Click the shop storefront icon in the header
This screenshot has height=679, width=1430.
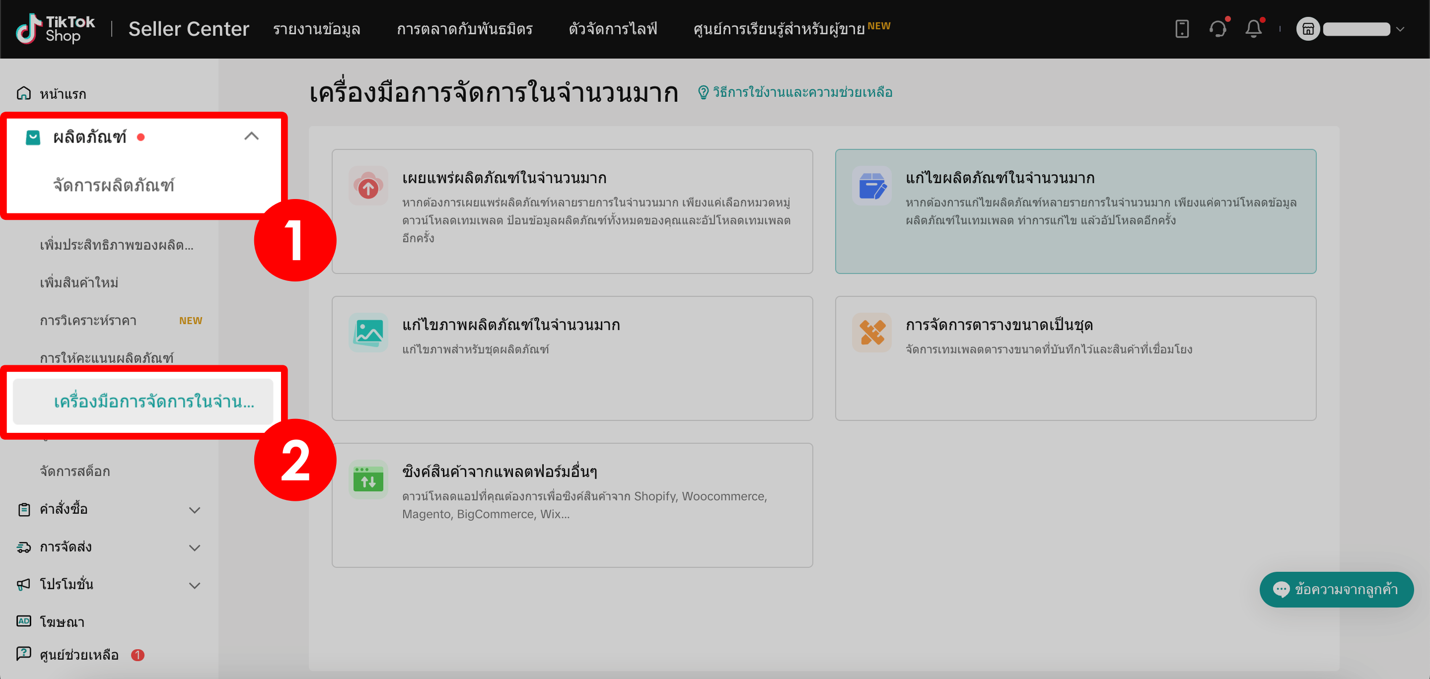[x=1308, y=28]
